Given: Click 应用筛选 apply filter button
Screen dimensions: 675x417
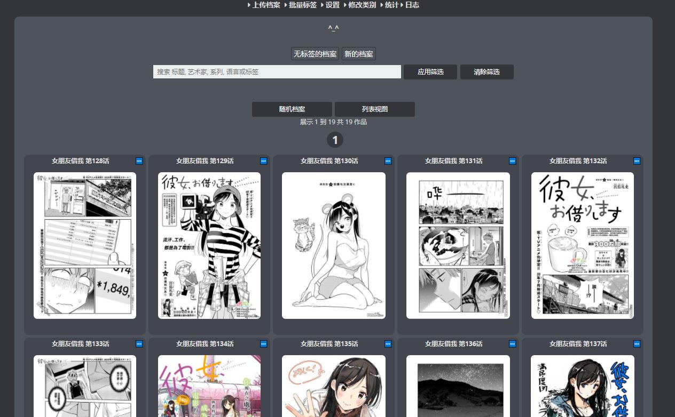Looking at the screenshot, I should (430, 72).
